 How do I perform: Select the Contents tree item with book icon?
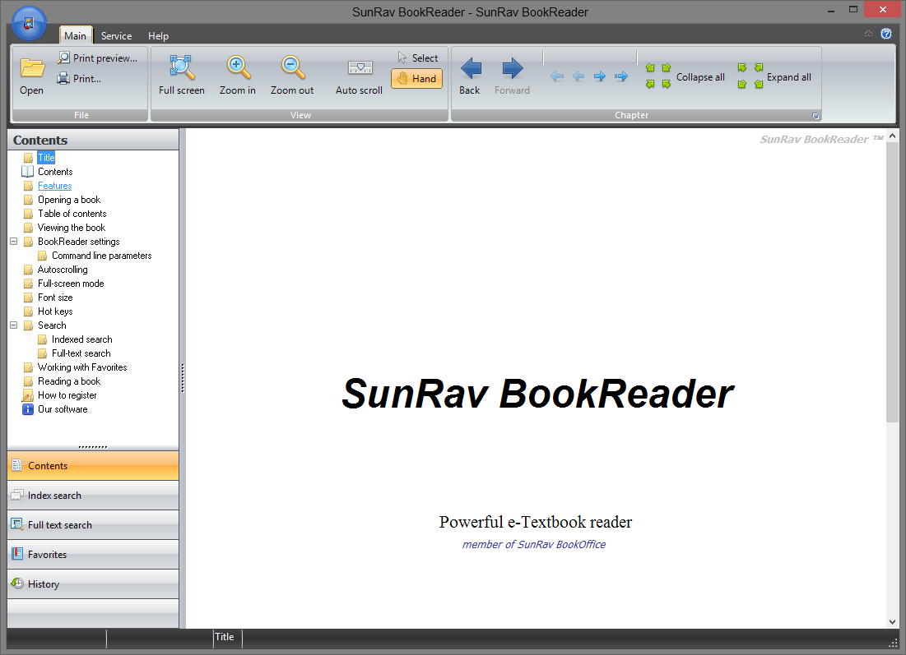click(x=55, y=172)
